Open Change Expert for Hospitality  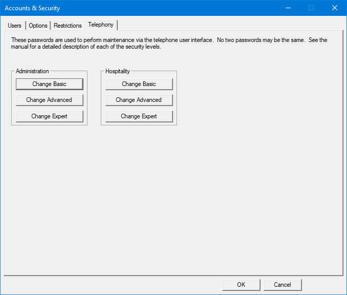click(x=139, y=116)
